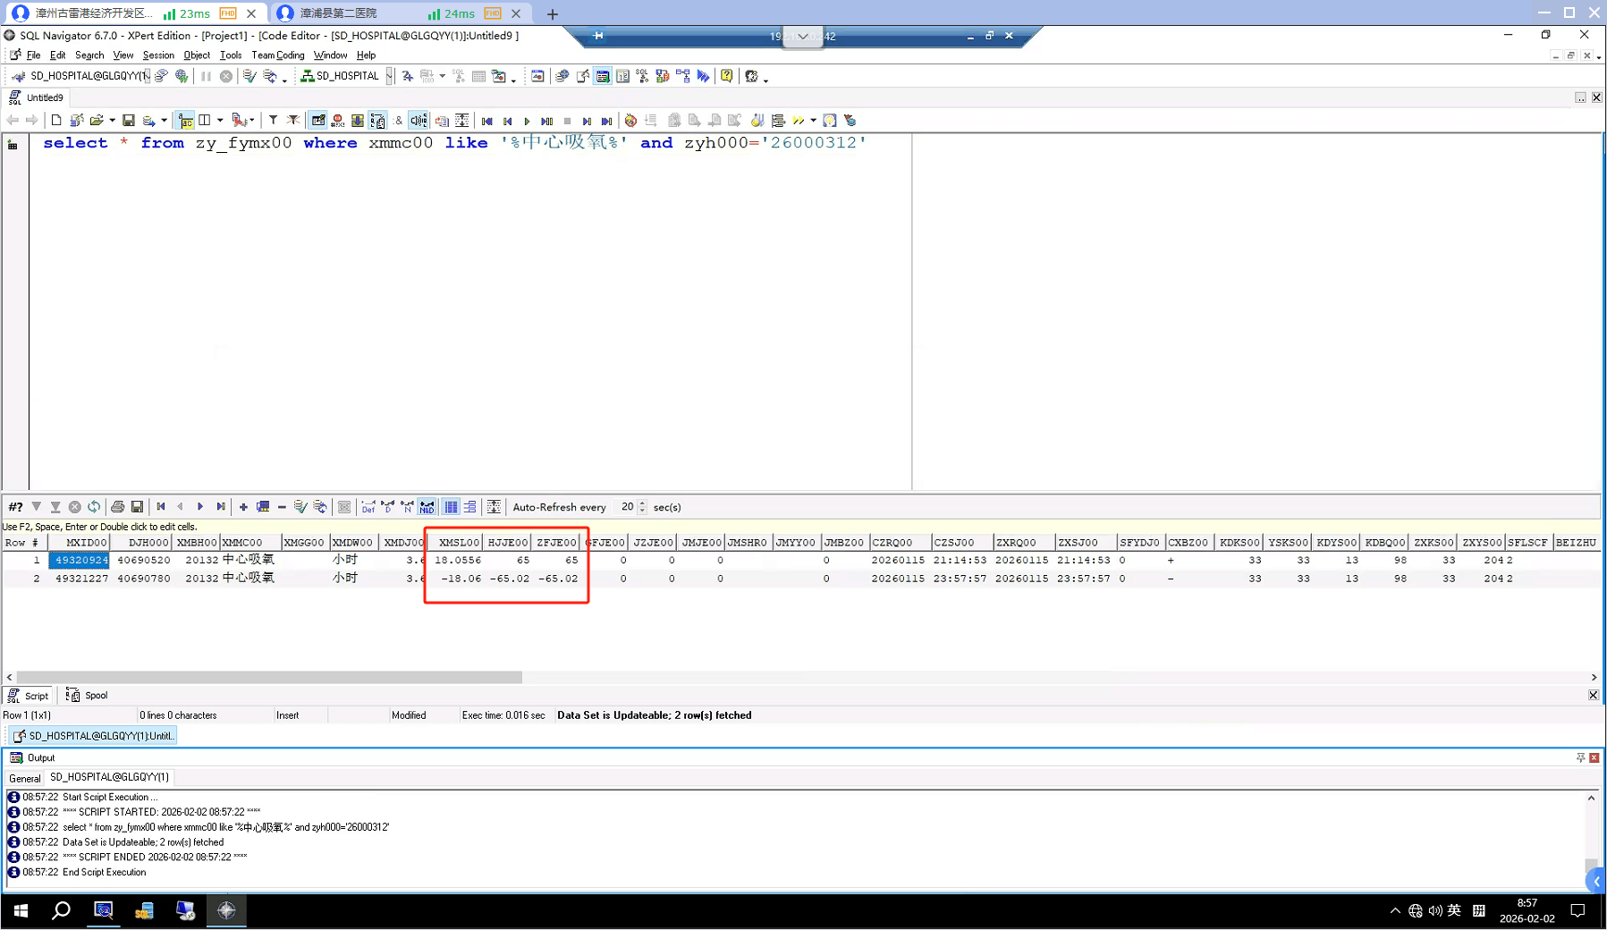Toggle grid view layout of results
Viewport: 1607px width, 930px height.
[x=452, y=507]
